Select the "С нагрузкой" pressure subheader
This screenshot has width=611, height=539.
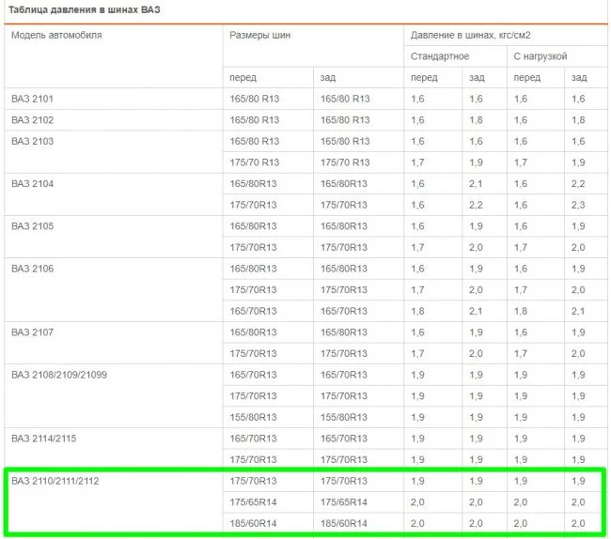coord(540,56)
